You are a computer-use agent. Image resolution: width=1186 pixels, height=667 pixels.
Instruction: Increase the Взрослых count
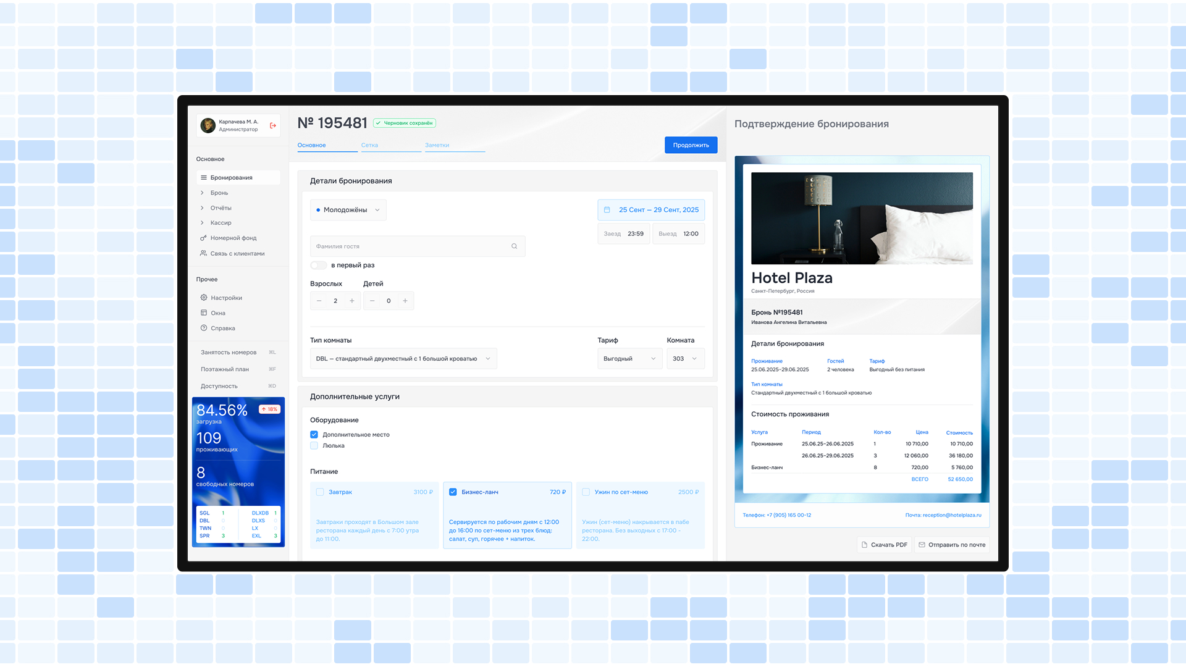(352, 301)
